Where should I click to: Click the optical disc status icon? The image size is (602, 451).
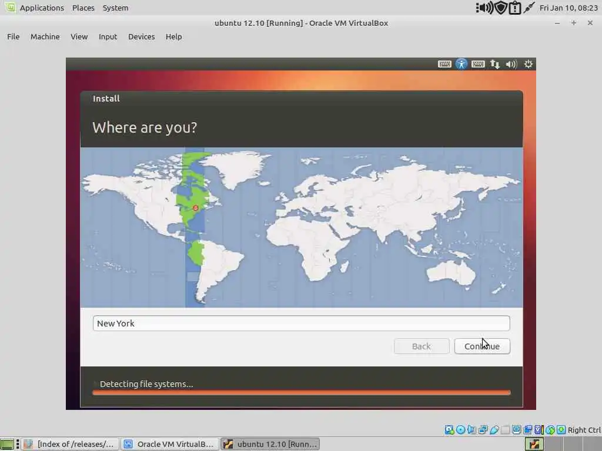click(461, 429)
